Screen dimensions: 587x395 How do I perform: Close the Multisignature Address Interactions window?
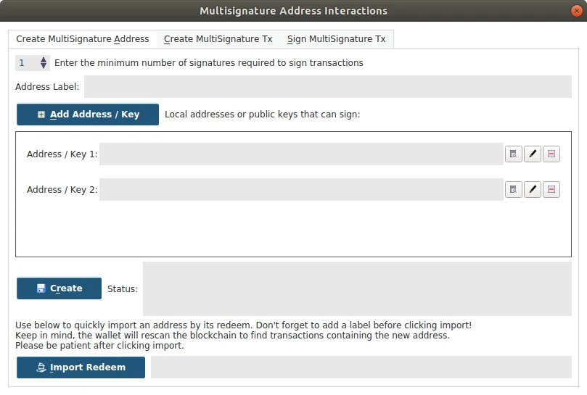tap(577, 11)
